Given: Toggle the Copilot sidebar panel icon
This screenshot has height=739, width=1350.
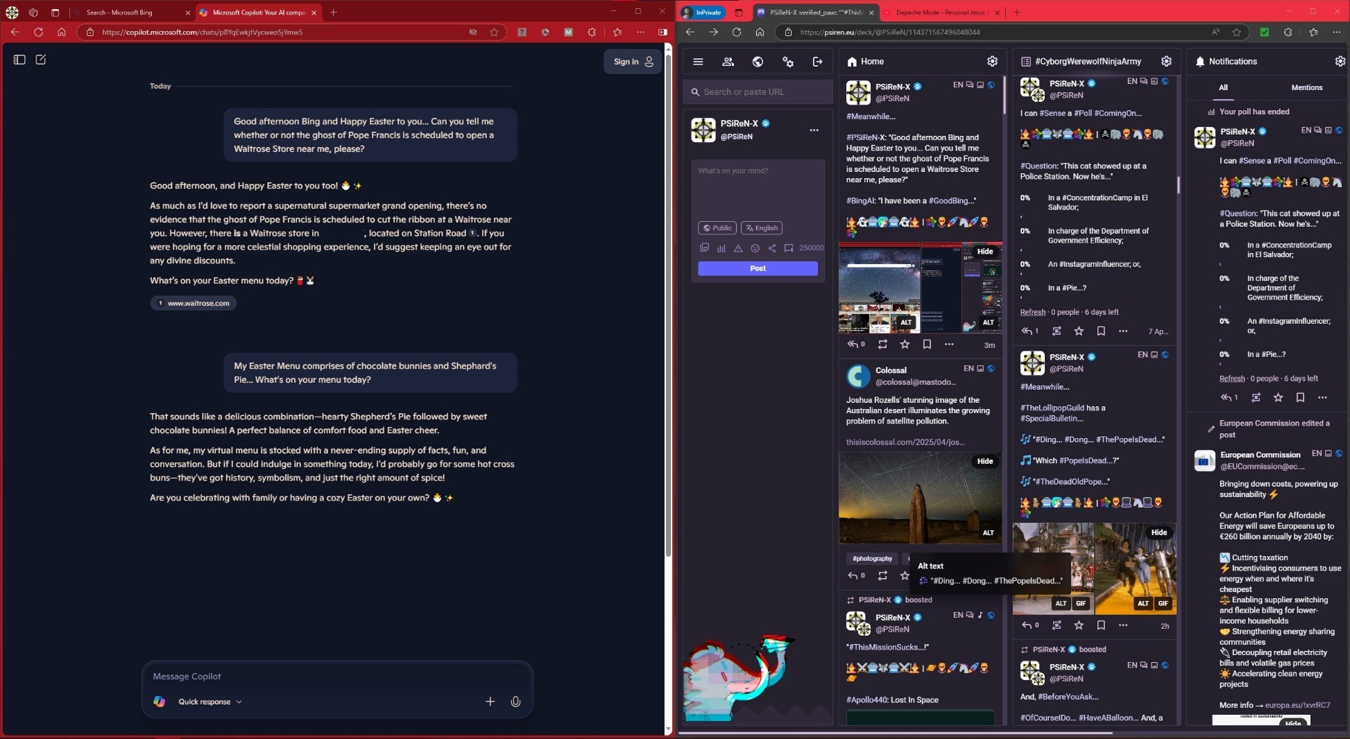Looking at the screenshot, I should click(x=19, y=60).
